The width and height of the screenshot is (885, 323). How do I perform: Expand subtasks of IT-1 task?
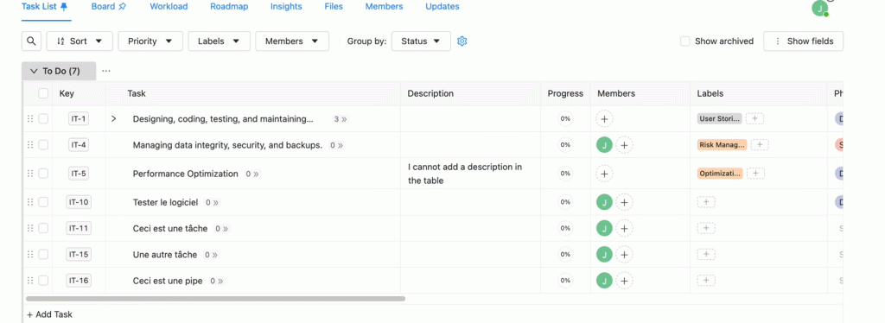pos(113,119)
